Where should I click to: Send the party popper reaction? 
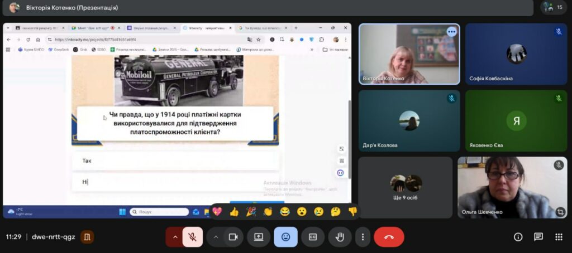[x=251, y=212]
